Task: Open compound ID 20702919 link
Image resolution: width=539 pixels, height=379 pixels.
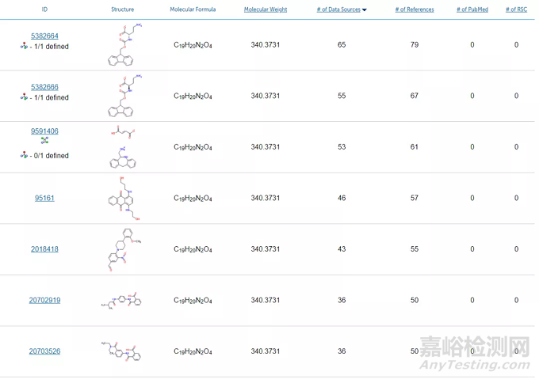Action: point(44,300)
